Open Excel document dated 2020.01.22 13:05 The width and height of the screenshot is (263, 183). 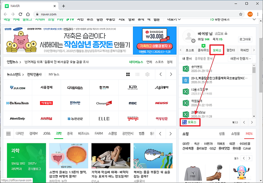click(x=215, y=103)
